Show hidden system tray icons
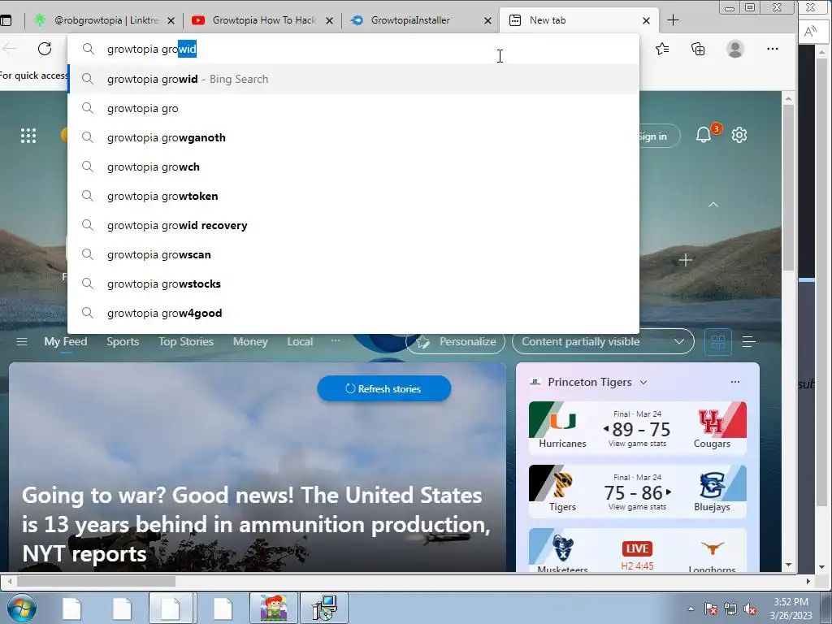832x624 pixels. point(691,609)
